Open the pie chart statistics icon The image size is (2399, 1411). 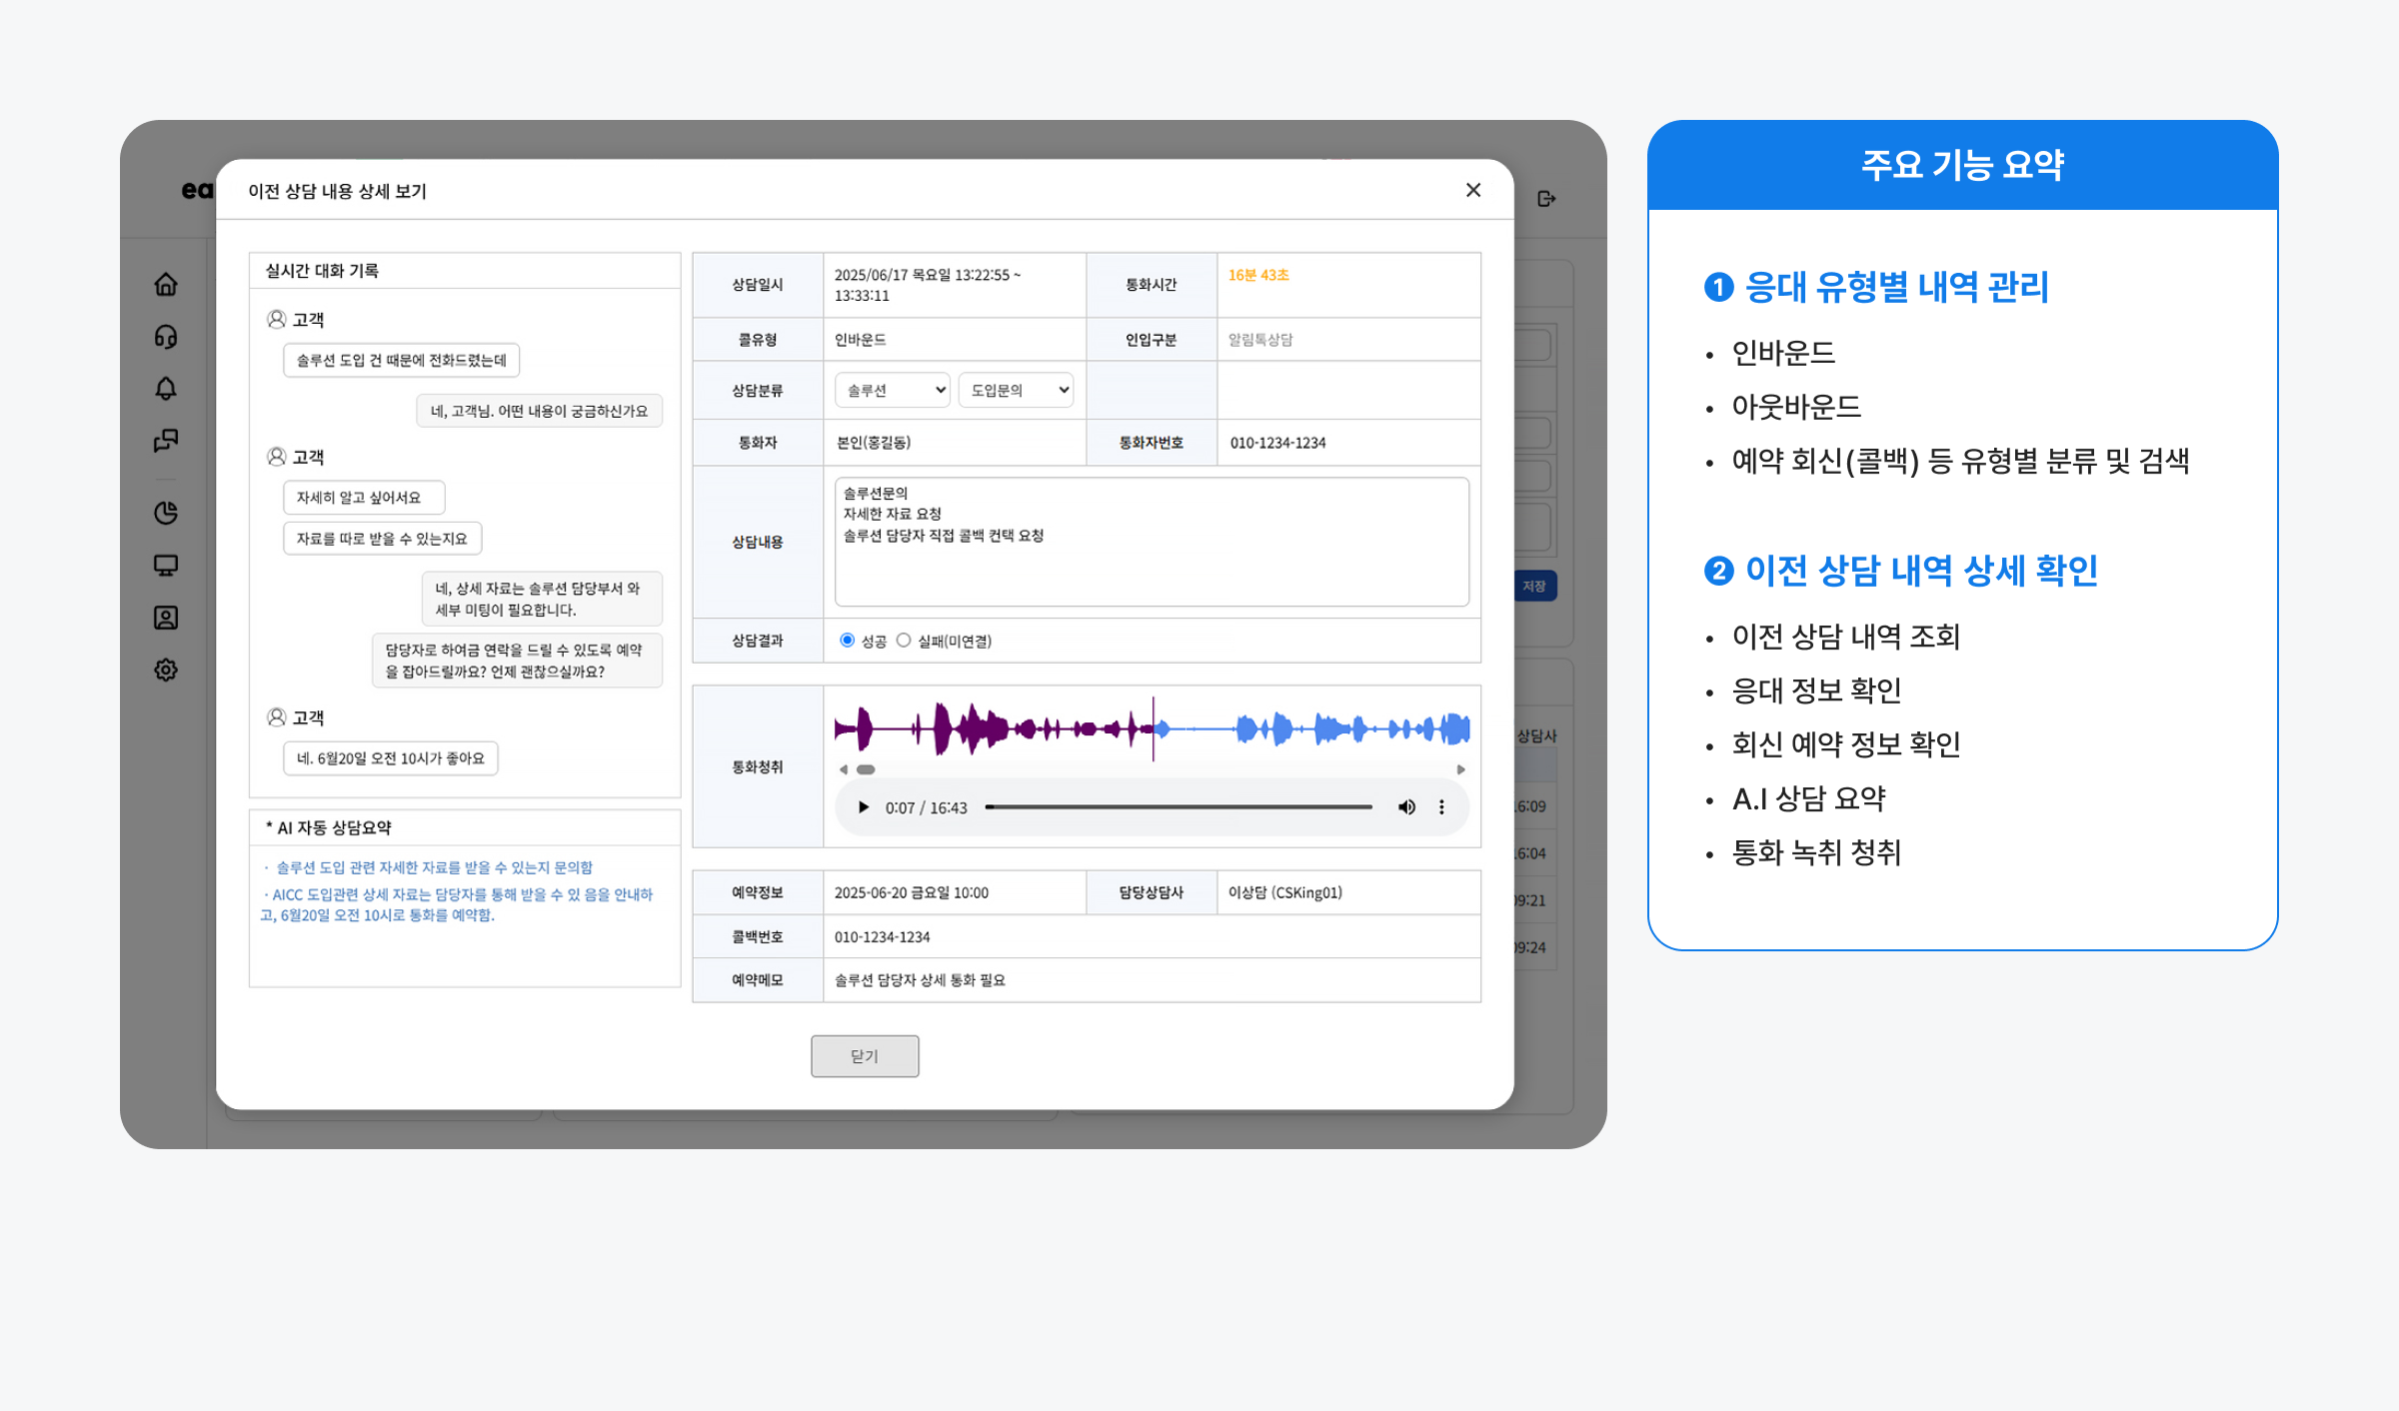(x=166, y=513)
